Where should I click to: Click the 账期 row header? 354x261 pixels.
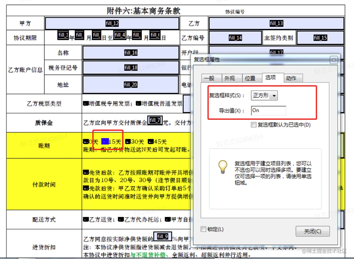click(44, 146)
